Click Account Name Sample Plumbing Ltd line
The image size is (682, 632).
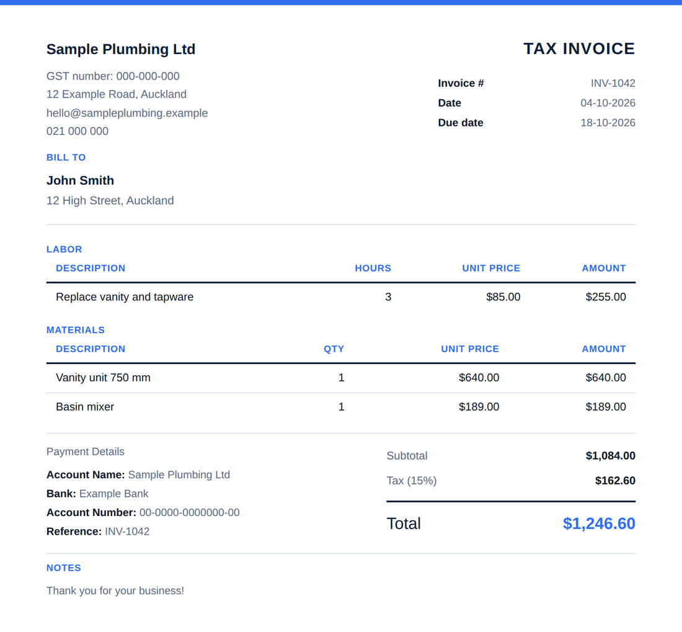click(x=138, y=474)
